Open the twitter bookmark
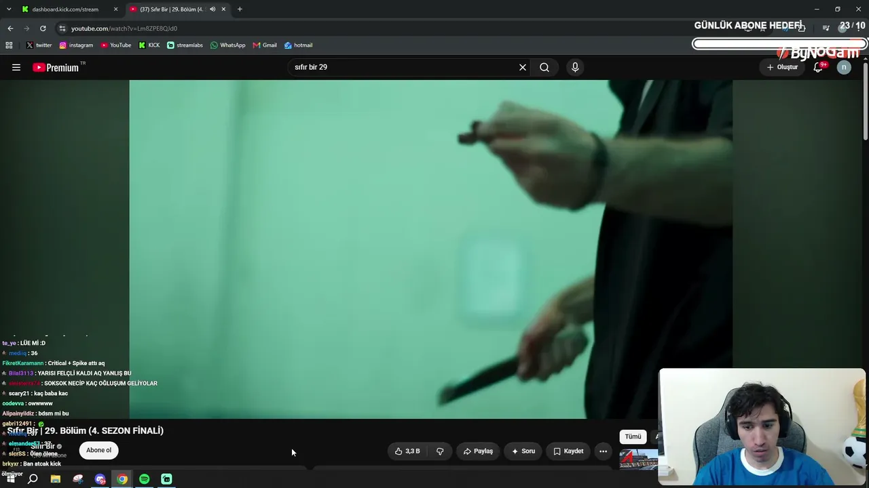The width and height of the screenshot is (869, 488). pyautogui.click(x=39, y=45)
